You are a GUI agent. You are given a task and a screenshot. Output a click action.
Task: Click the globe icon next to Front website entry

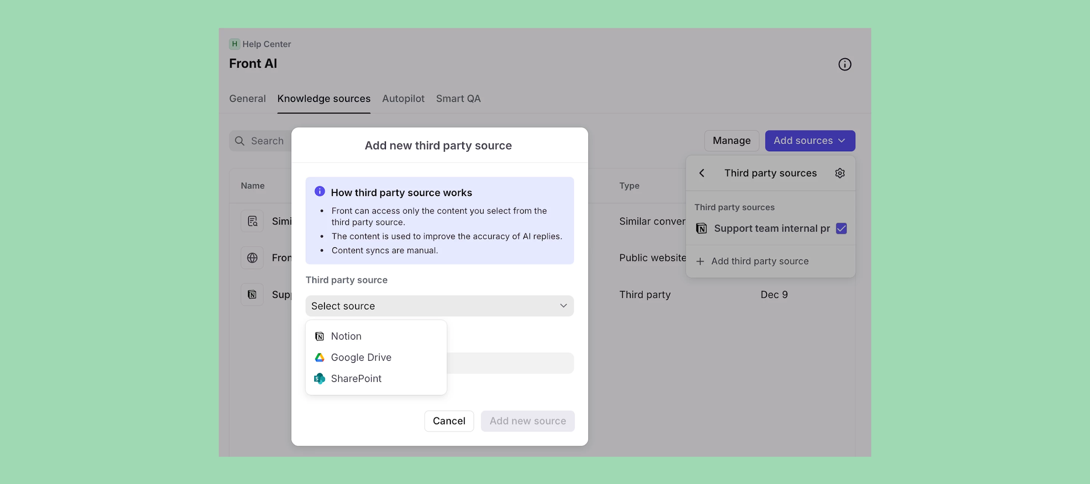[x=252, y=258]
